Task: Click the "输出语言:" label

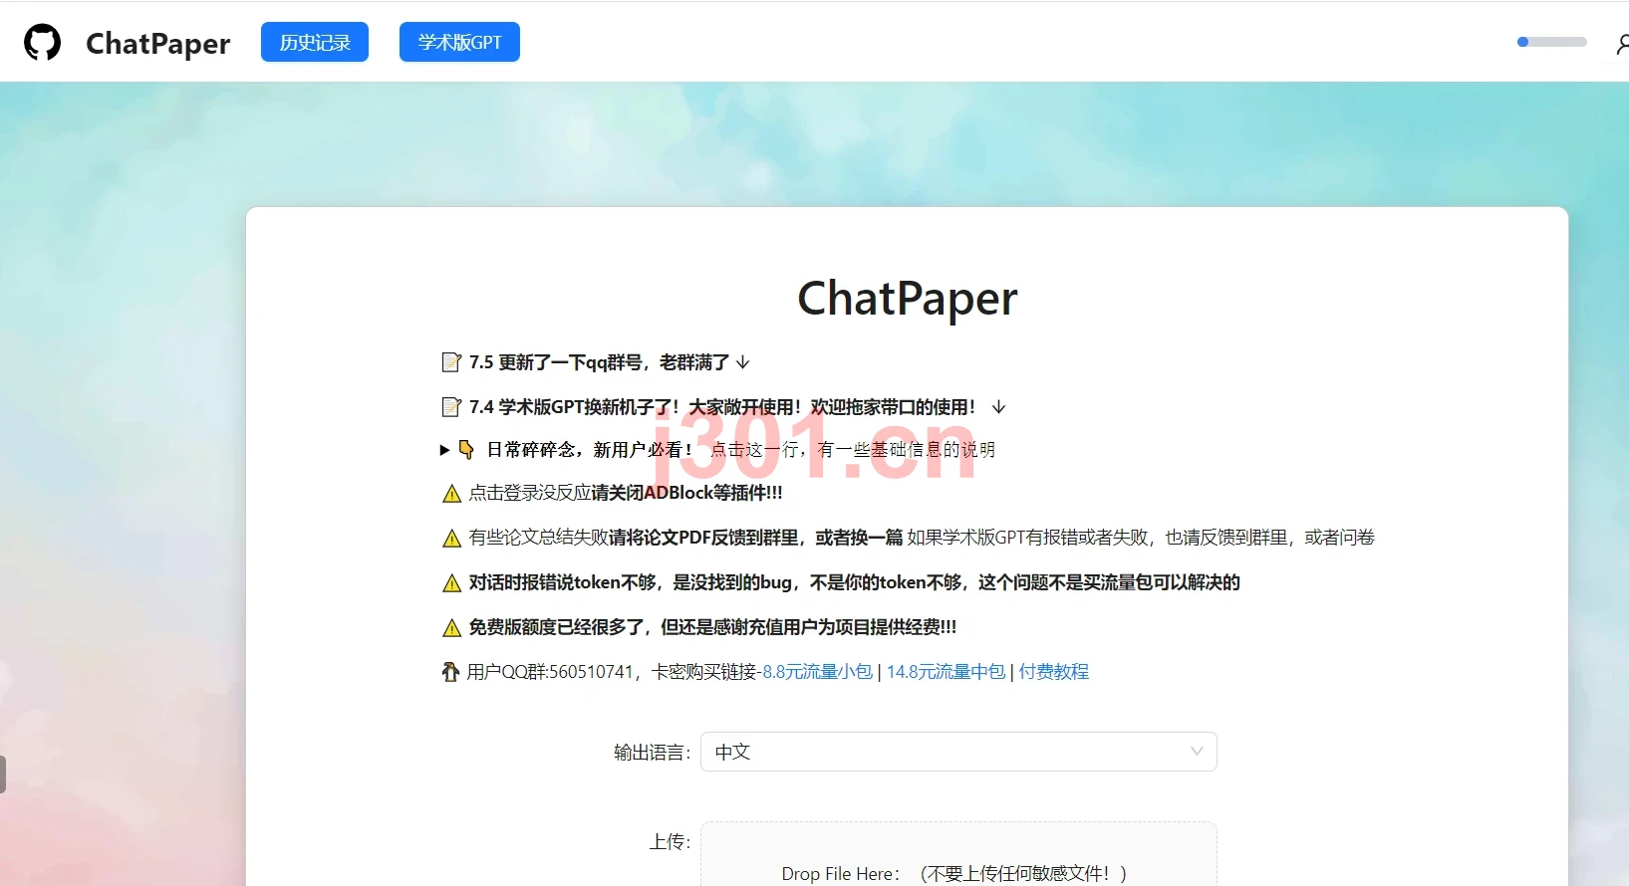Action: click(653, 753)
